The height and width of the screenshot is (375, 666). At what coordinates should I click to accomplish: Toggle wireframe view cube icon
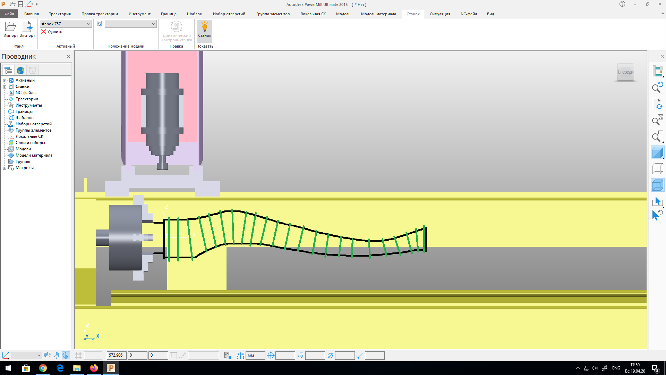pos(657,169)
